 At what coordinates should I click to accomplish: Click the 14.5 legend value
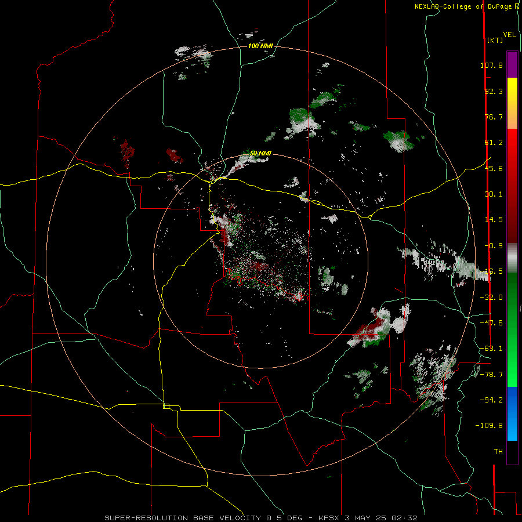click(x=494, y=220)
